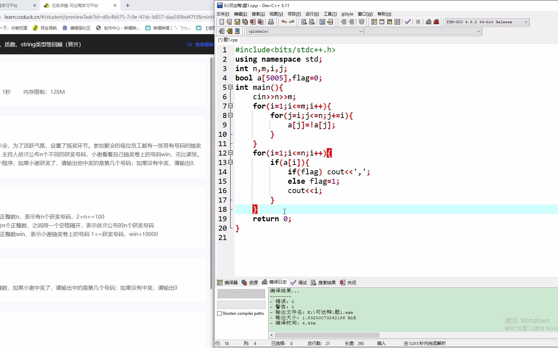
Task: Switch to the 资源 bottom tab
Action: pos(250,283)
